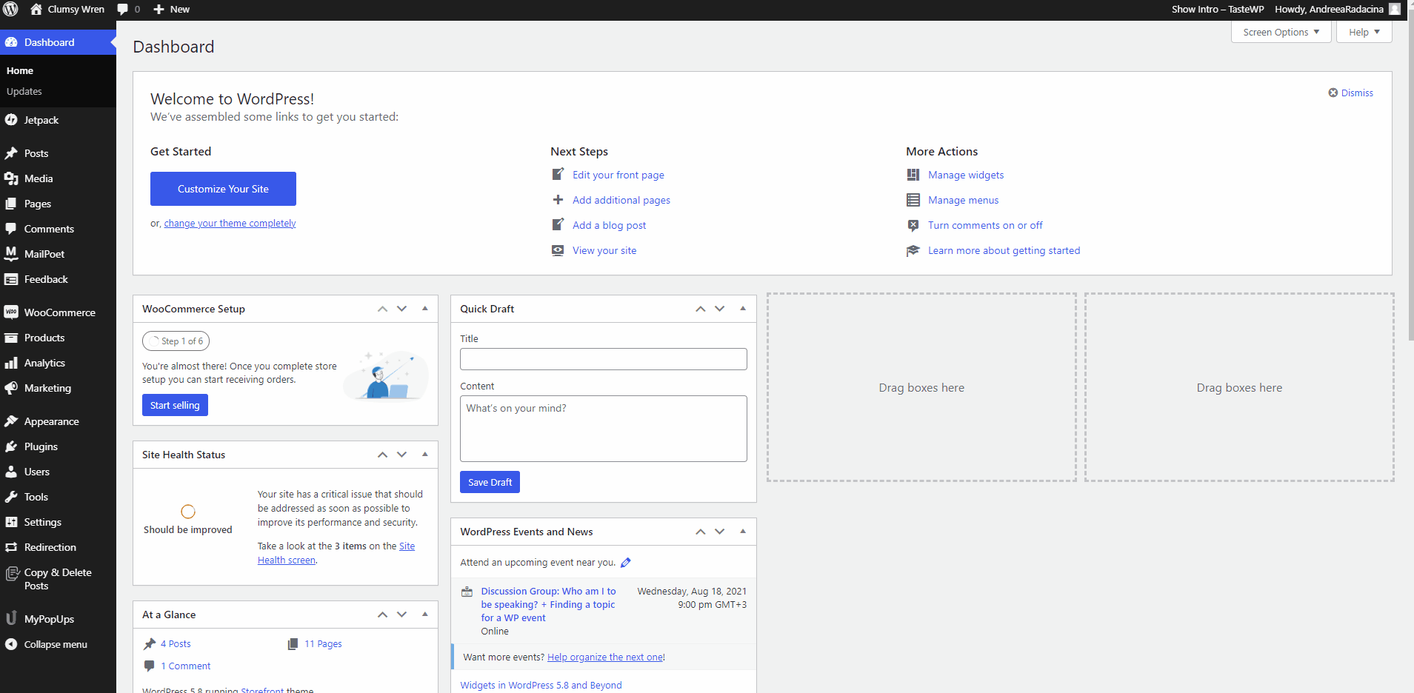
Task: Toggle the At a Glance panel triangle
Action: [x=425, y=615]
